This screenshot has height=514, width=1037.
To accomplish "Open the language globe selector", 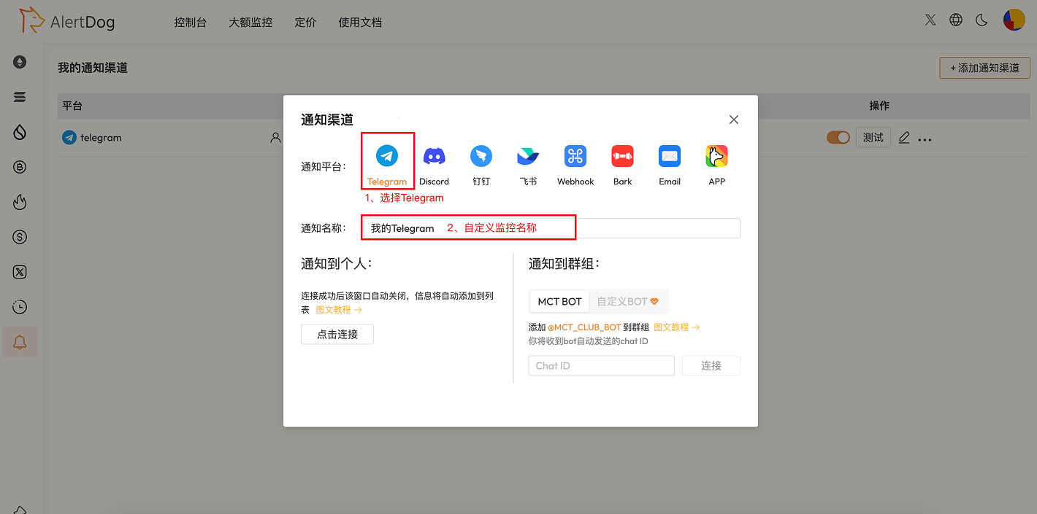I will click(x=955, y=20).
